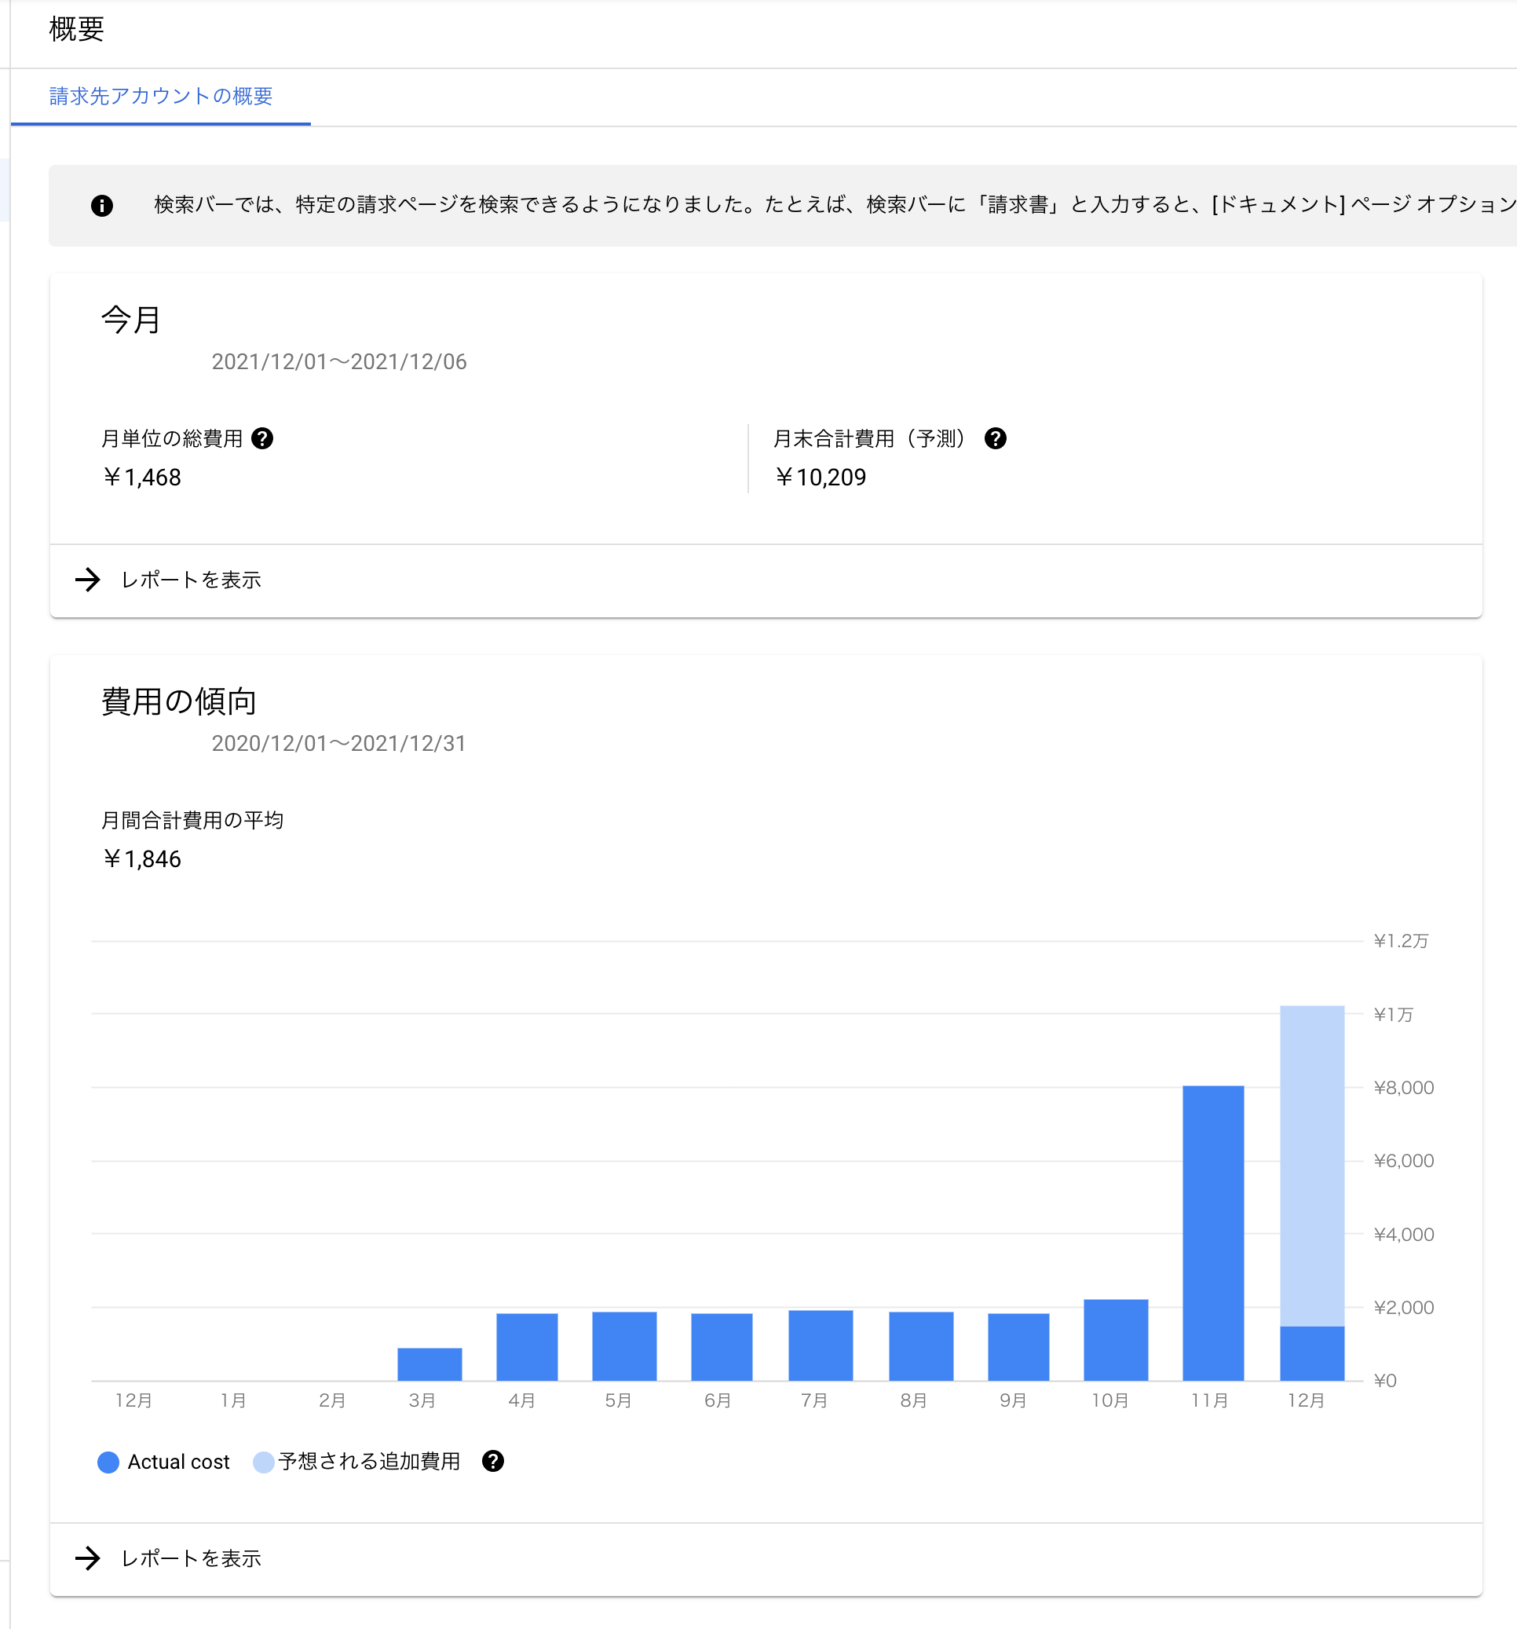This screenshot has height=1629, width=1517.
Task: Click the 概要 page title
Action: [x=76, y=30]
